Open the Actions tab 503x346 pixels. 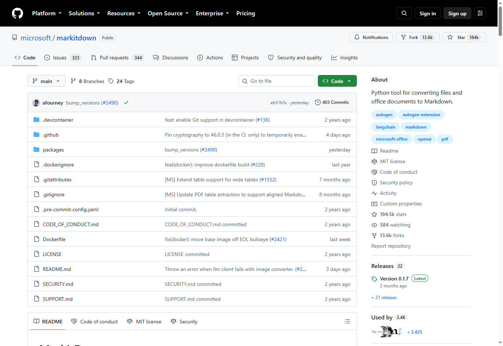point(210,58)
